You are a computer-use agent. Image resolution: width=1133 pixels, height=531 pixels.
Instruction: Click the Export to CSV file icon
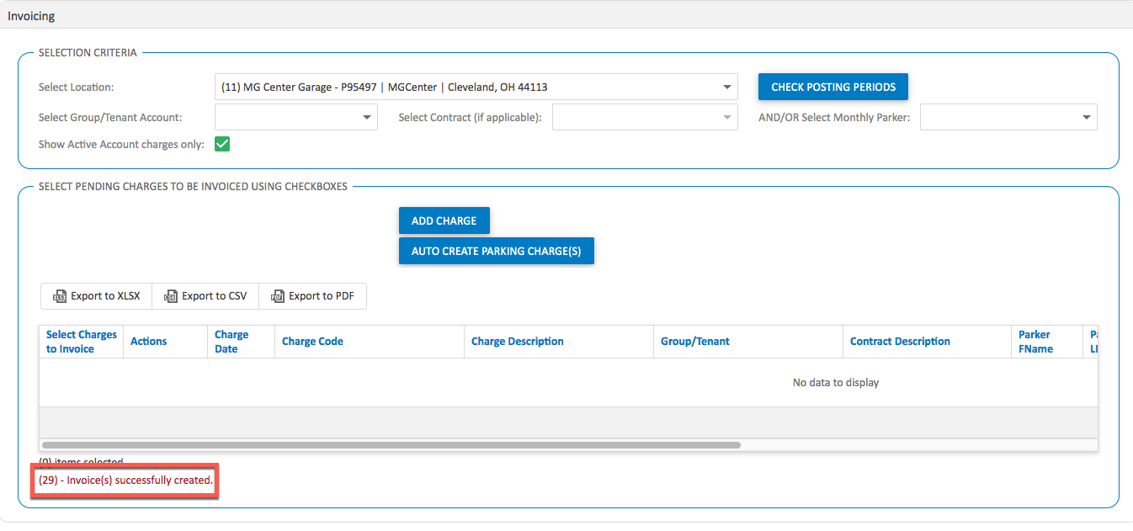pos(171,295)
